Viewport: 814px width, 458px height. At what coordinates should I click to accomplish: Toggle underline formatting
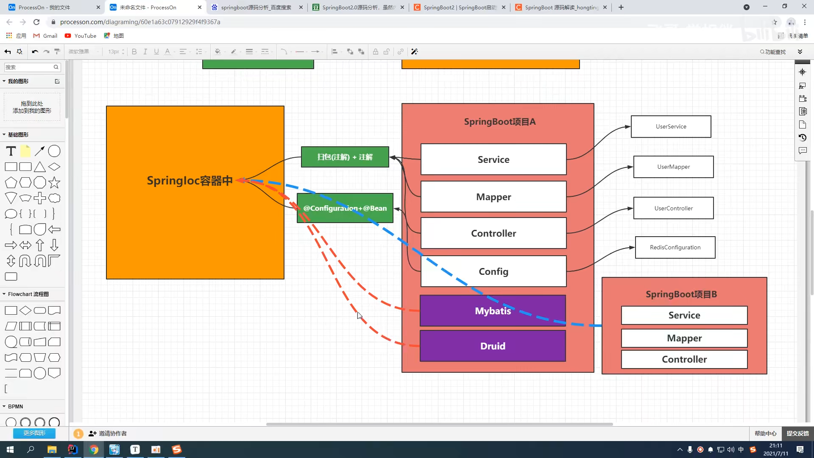(156, 52)
